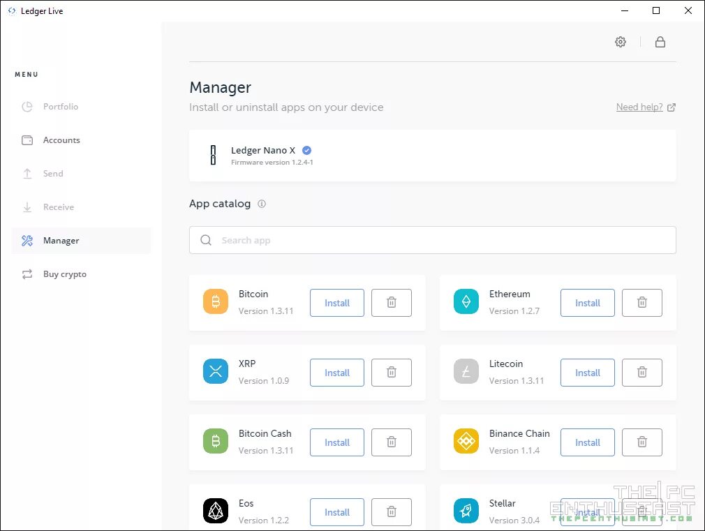Install the Eos app
705x531 pixels.
[336, 512]
